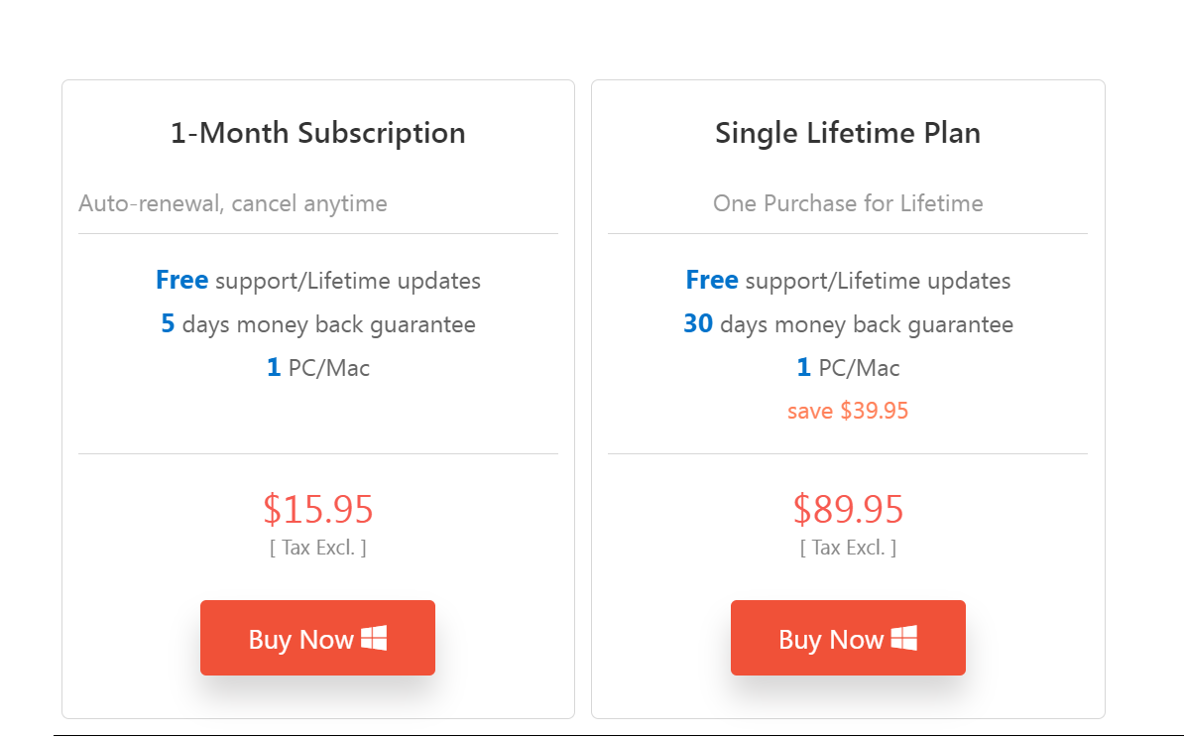The image size is (1184, 738).
Task: Click Tax Excl. under the $15.95 price
Action: 317,547
